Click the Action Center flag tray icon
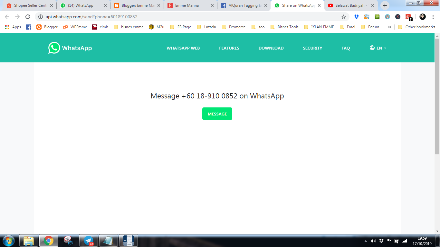The image size is (440, 247). point(389,241)
